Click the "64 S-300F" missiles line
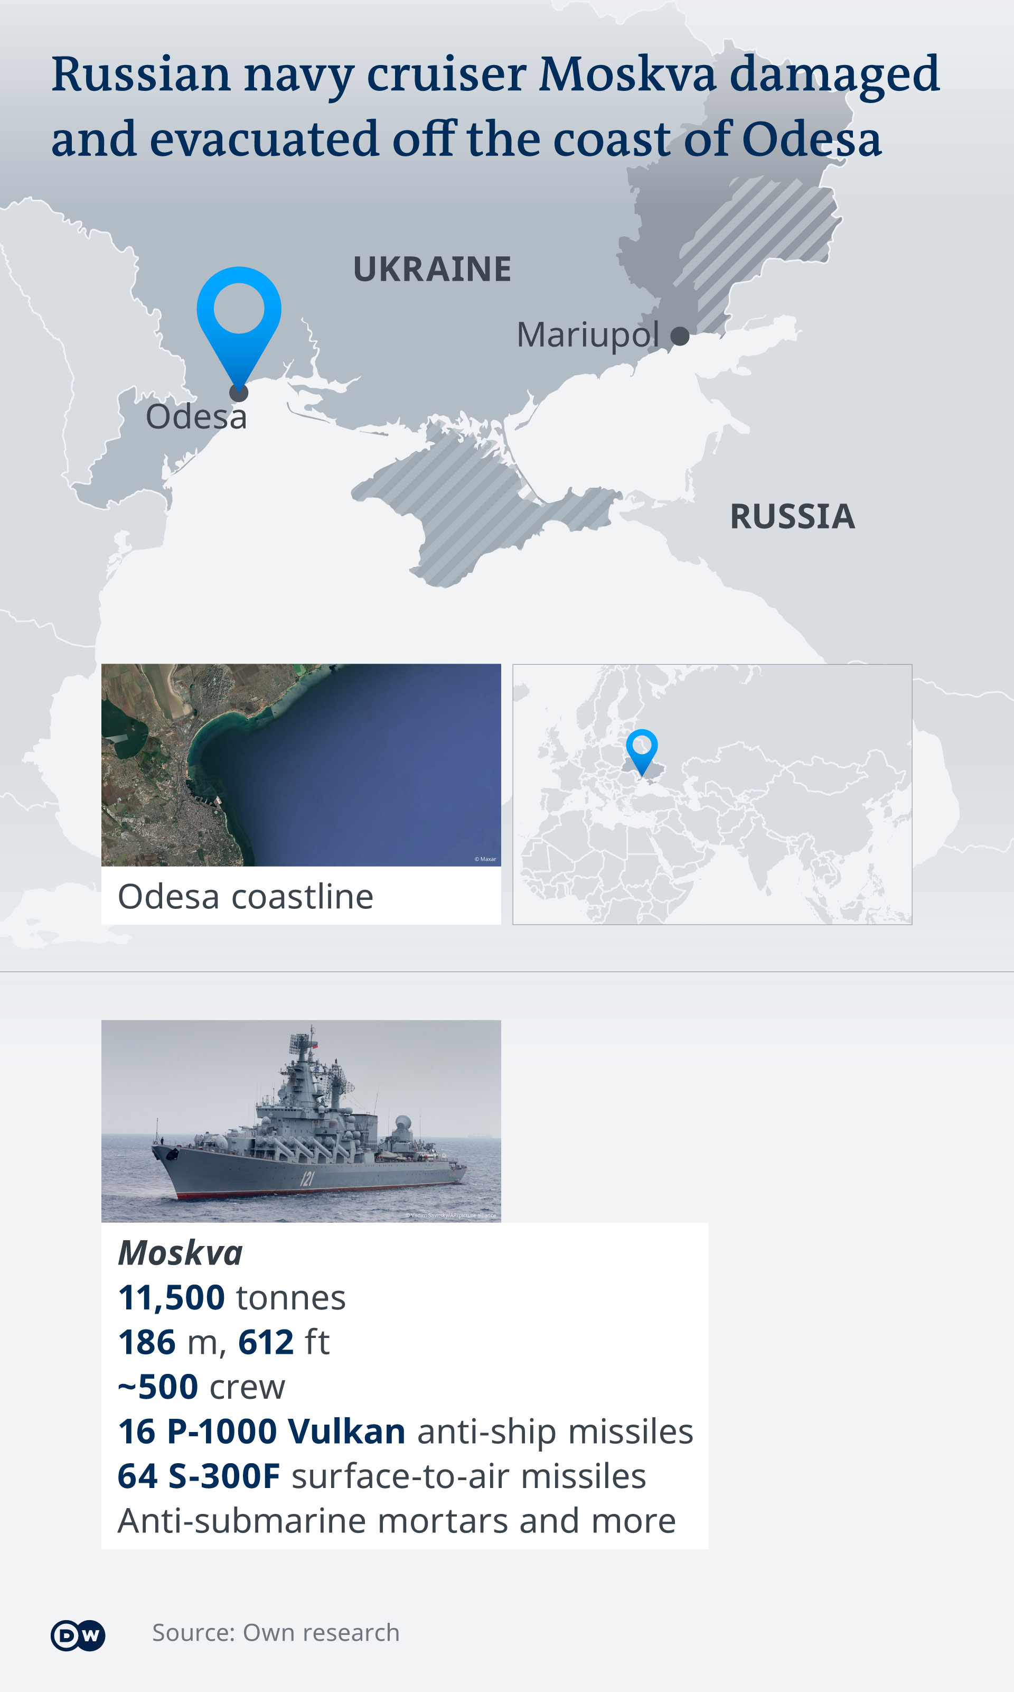 (381, 1475)
